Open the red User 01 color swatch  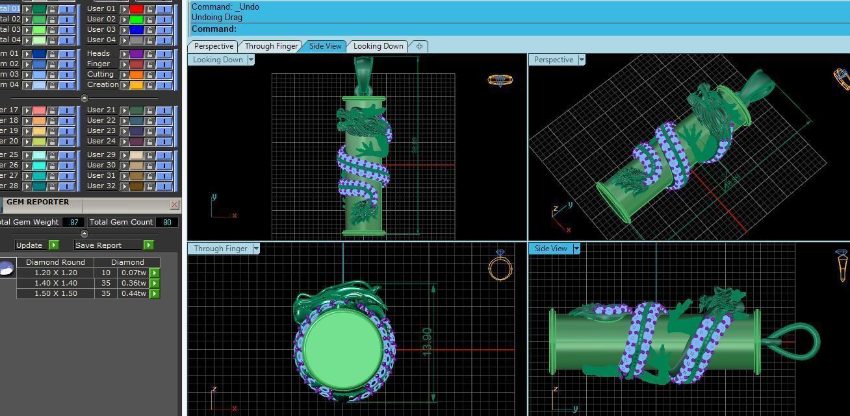(x=136, y=9)
